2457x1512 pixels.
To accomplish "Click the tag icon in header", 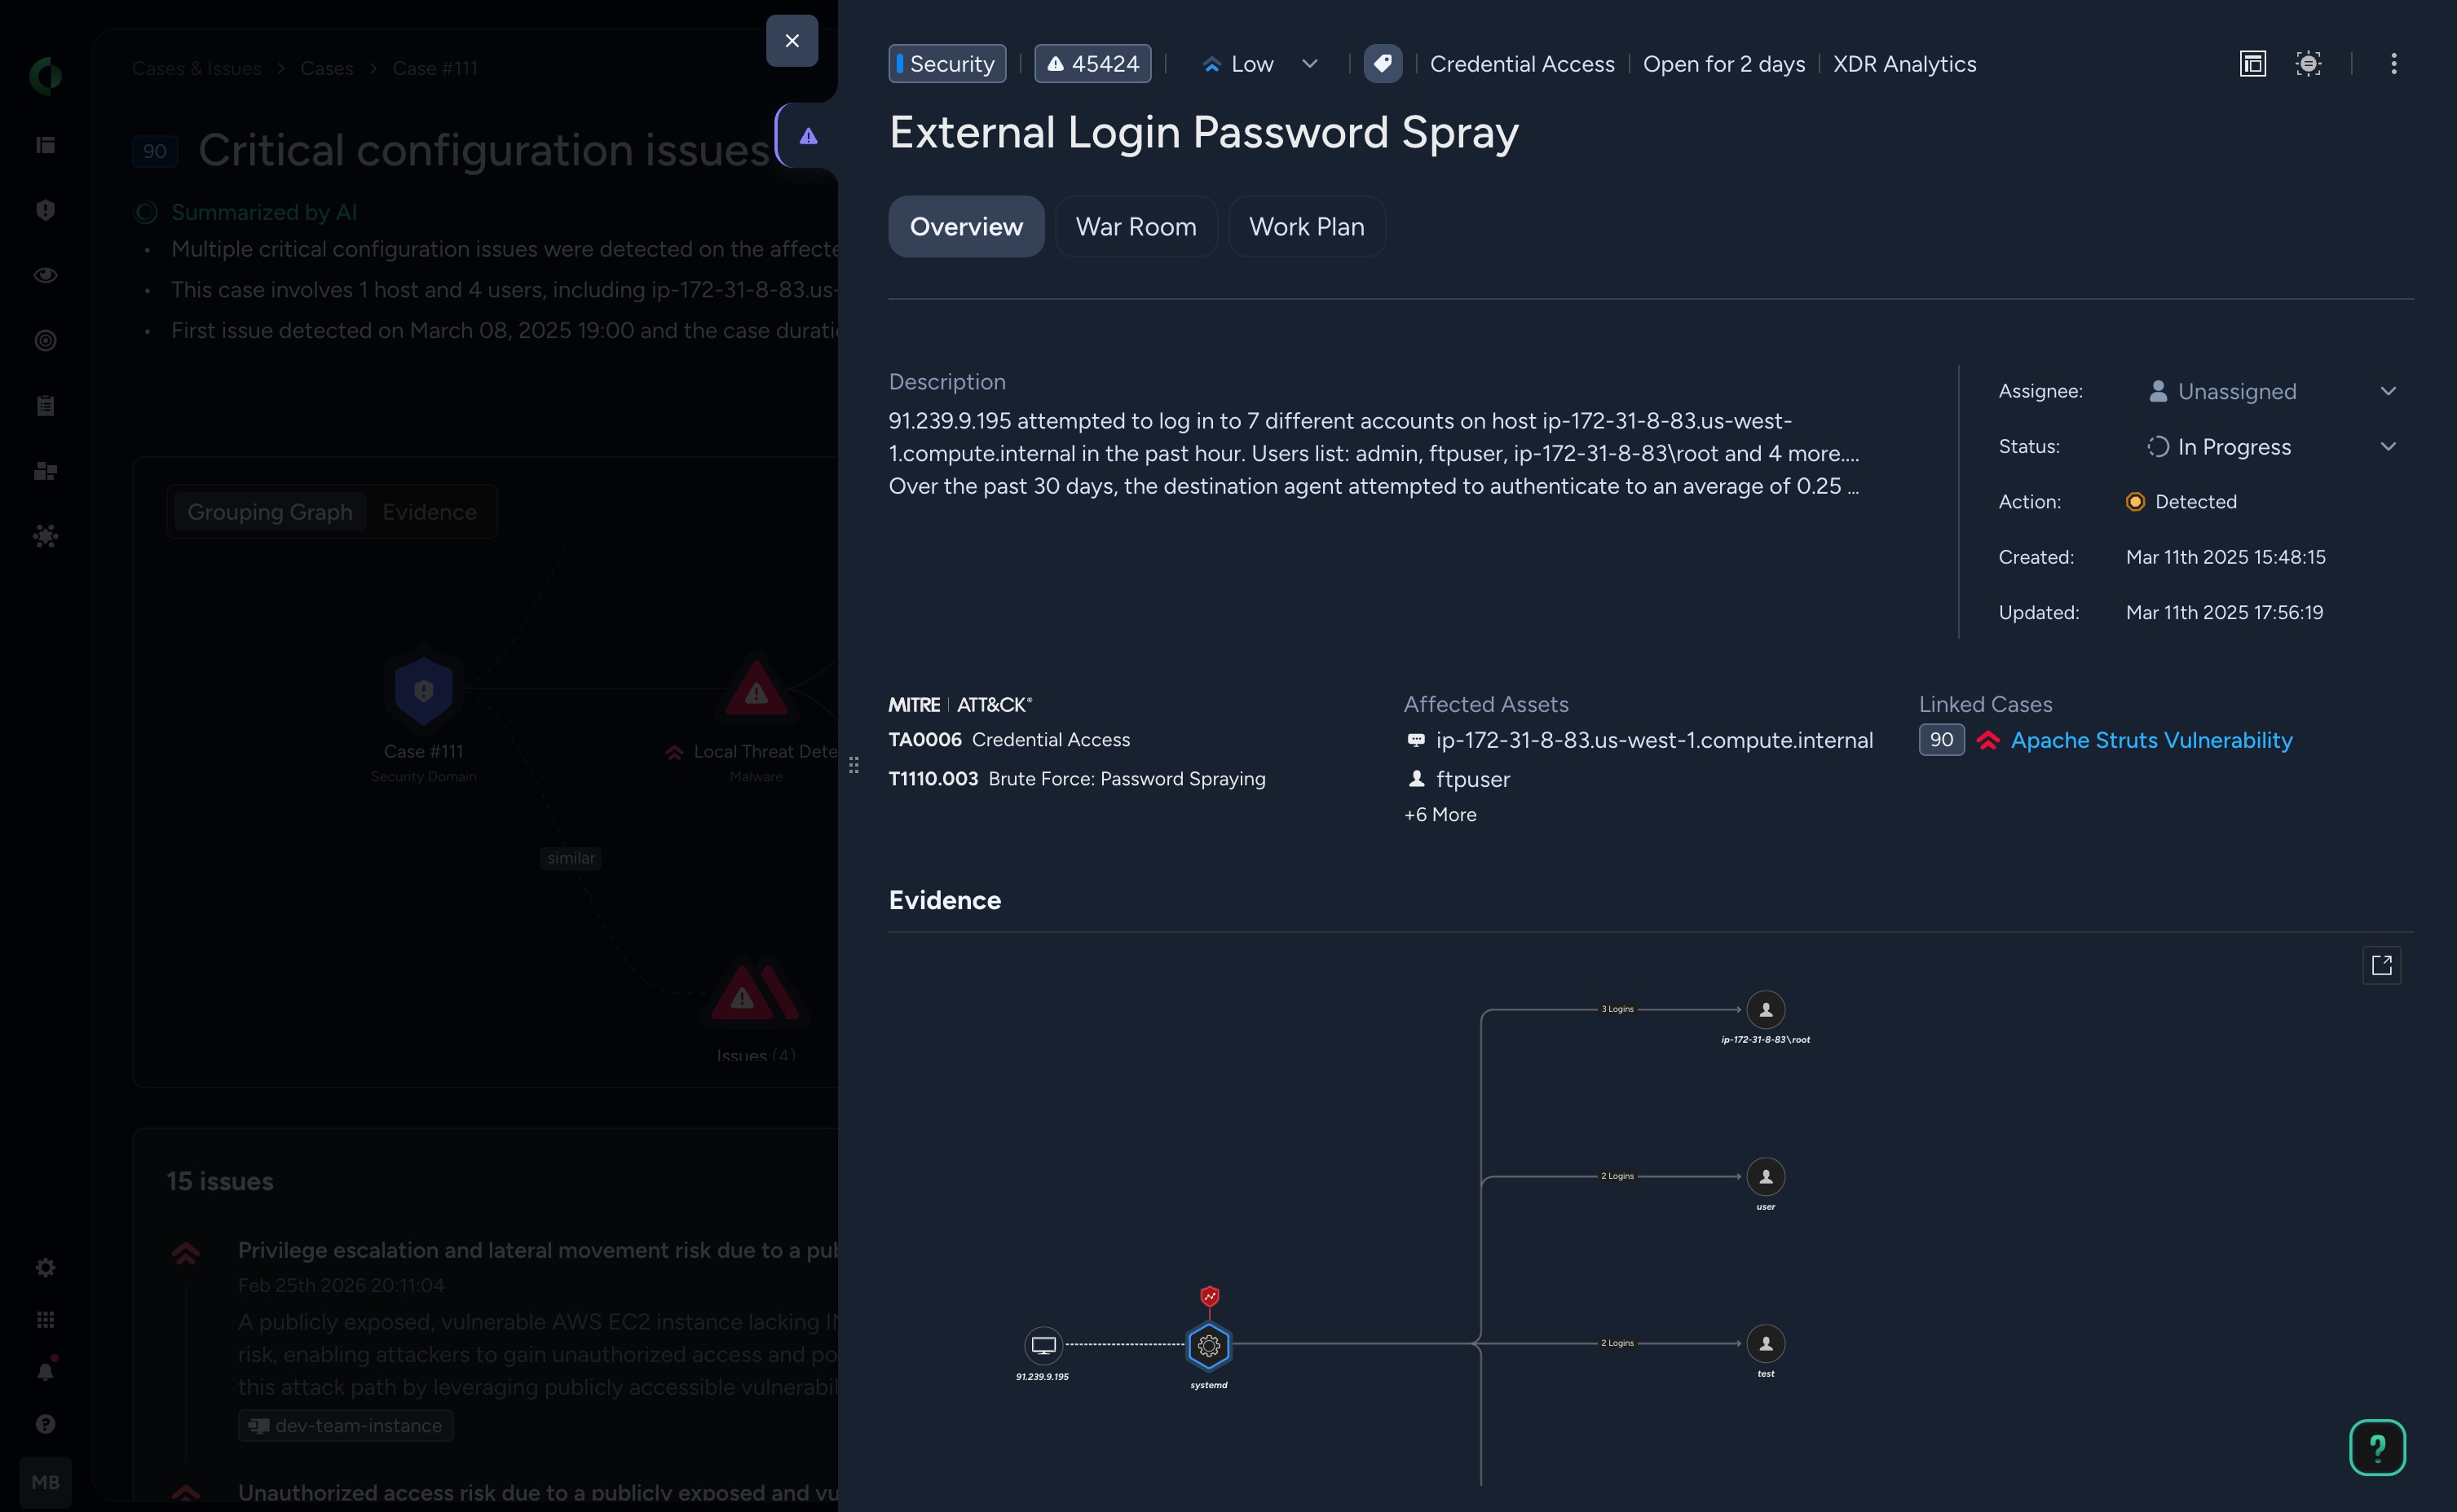I will click(x=1382, y=64).
